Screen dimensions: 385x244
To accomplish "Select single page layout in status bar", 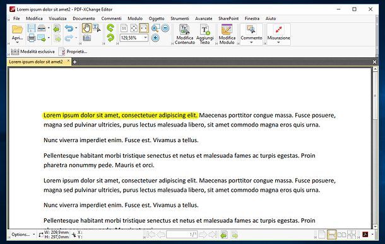I will click(322, 235).
